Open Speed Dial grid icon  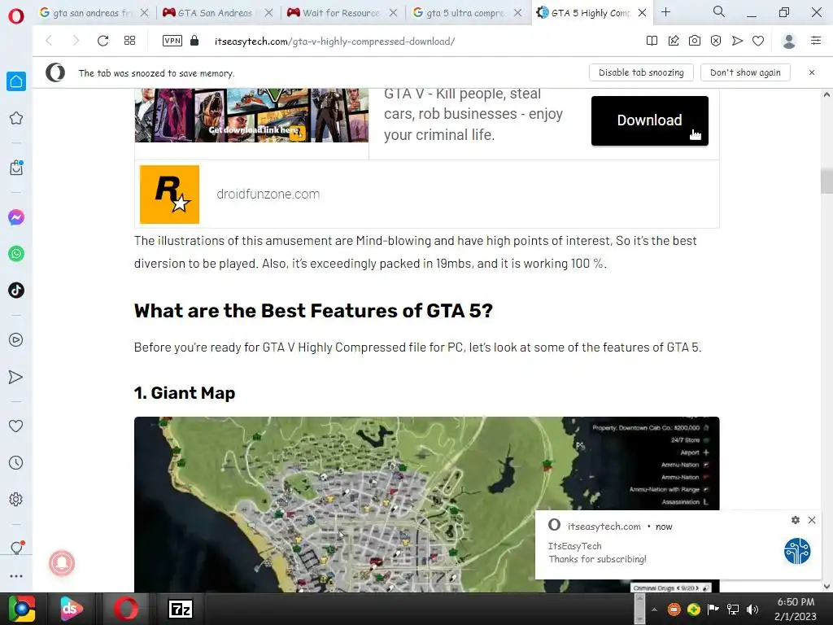pos(129,41)
